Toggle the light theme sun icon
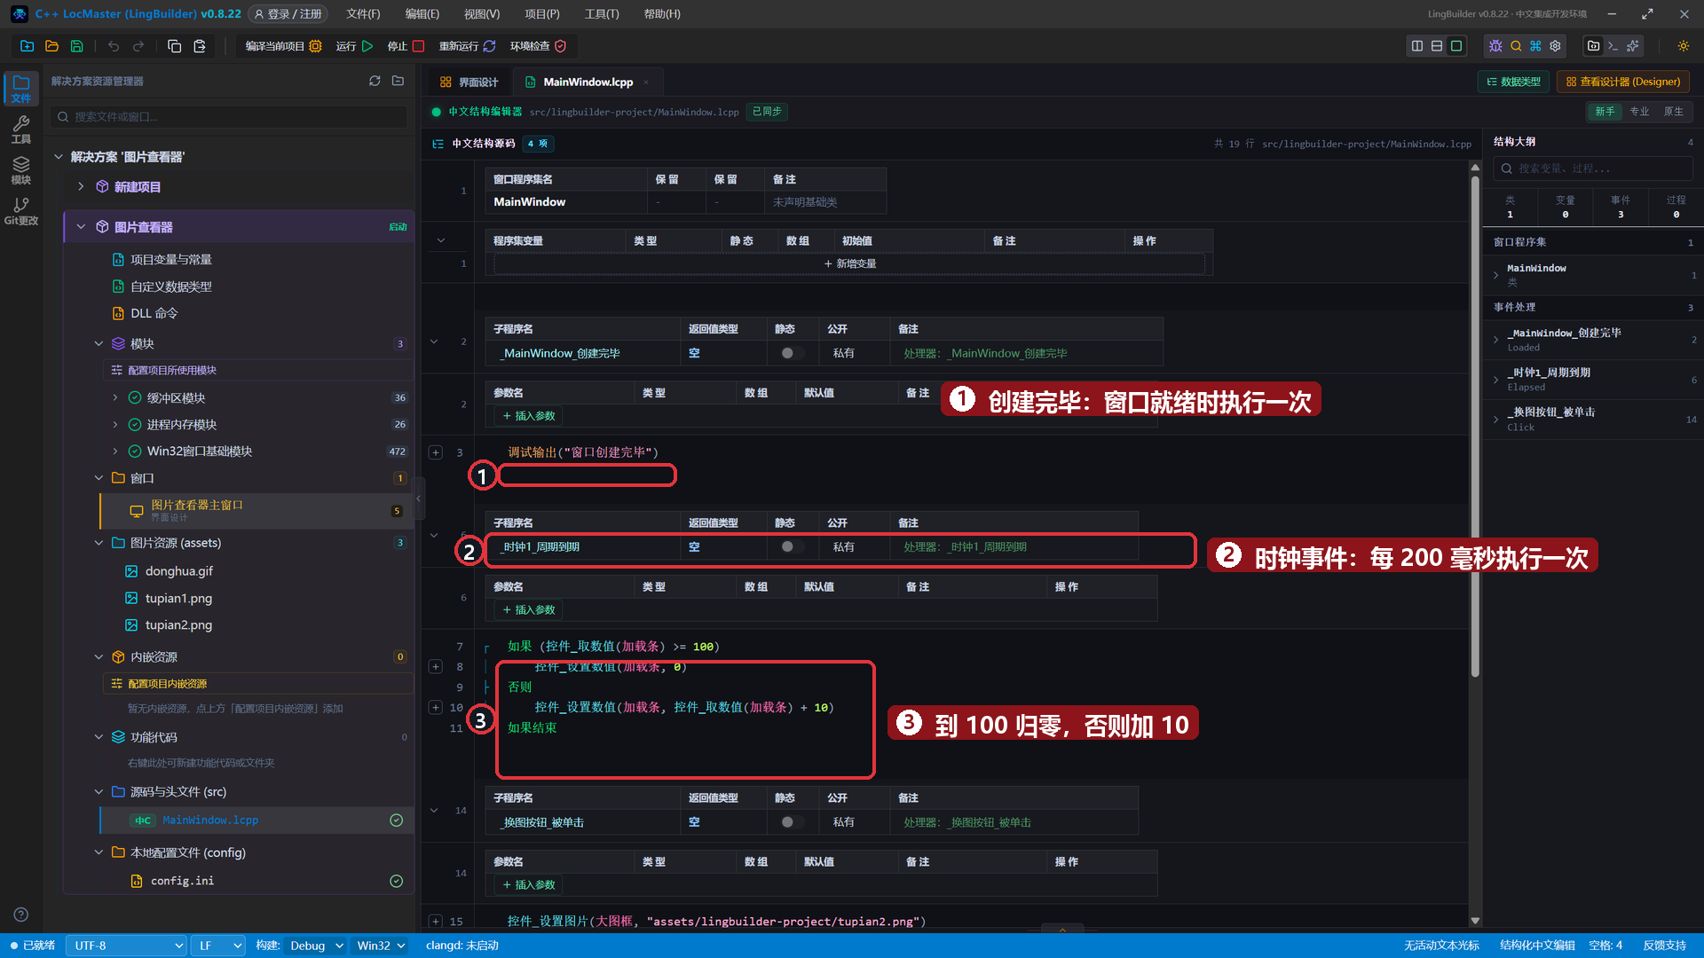 1683,46
